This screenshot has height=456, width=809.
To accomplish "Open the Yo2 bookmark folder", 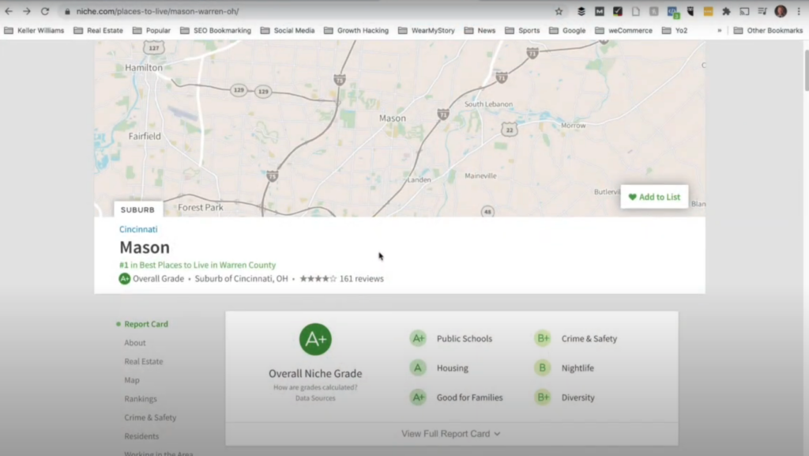I will click(675, 31).
